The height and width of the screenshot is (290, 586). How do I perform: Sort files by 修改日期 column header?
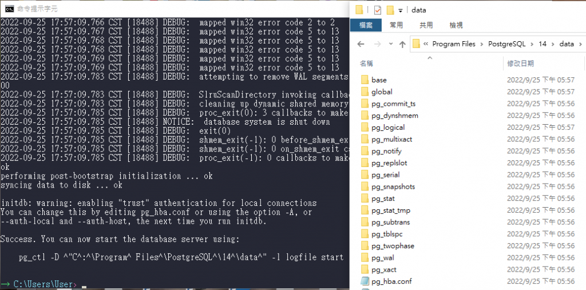tap(520, 63)
